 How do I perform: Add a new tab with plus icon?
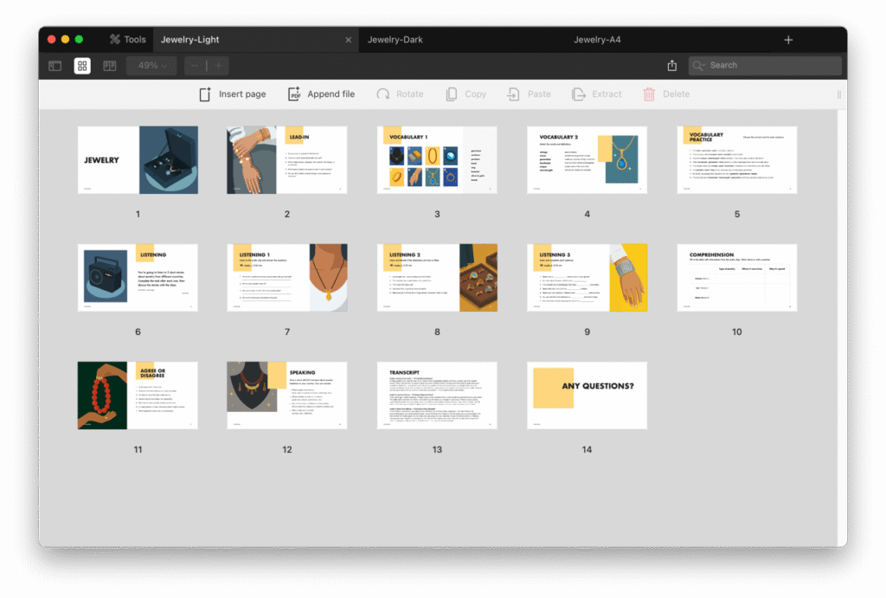click(x=788, y=40)
